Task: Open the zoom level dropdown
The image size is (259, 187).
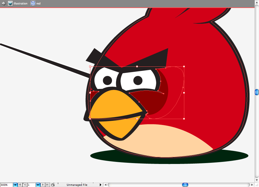Action: (x=15, y=185)
